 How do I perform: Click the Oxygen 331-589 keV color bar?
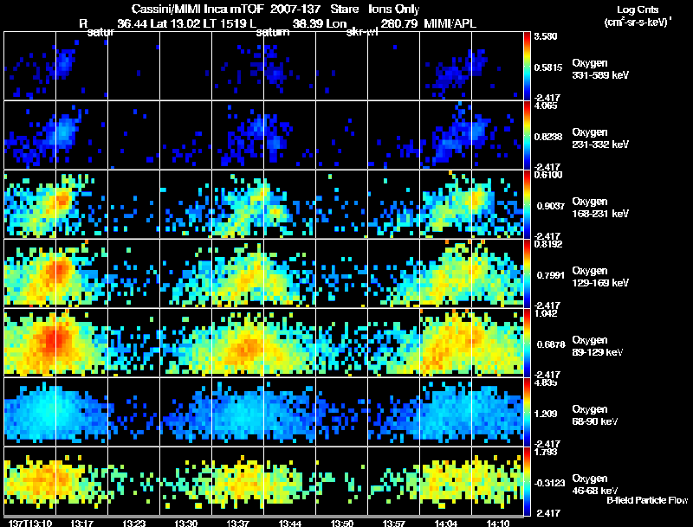527,66
